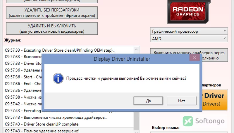Screen dimensions: 234x133
Task: Click the Radeon Graphics logo
Action: [x=188, y=12]
